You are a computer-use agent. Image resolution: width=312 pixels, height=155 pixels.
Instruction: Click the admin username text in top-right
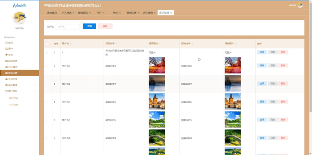click(x=292, y=5)
